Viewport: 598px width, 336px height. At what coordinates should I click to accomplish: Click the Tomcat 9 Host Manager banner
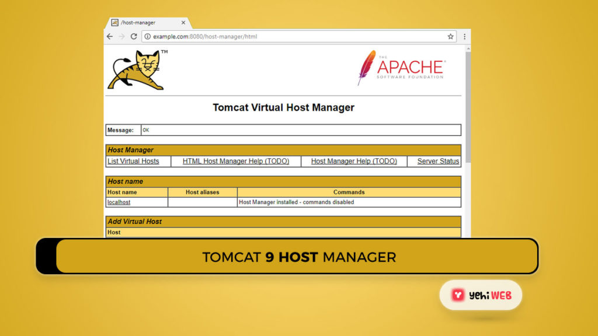(298, 257)
